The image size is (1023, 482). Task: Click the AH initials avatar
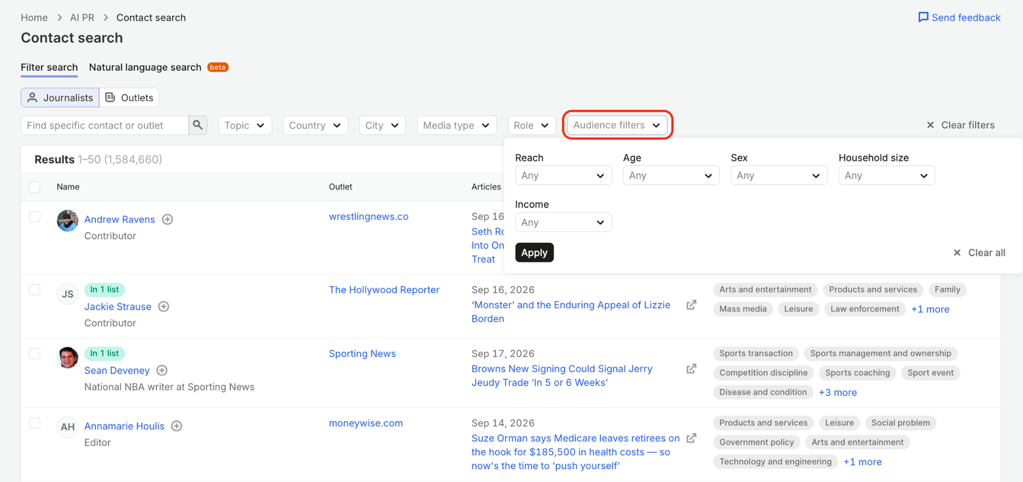pos(67,426)
